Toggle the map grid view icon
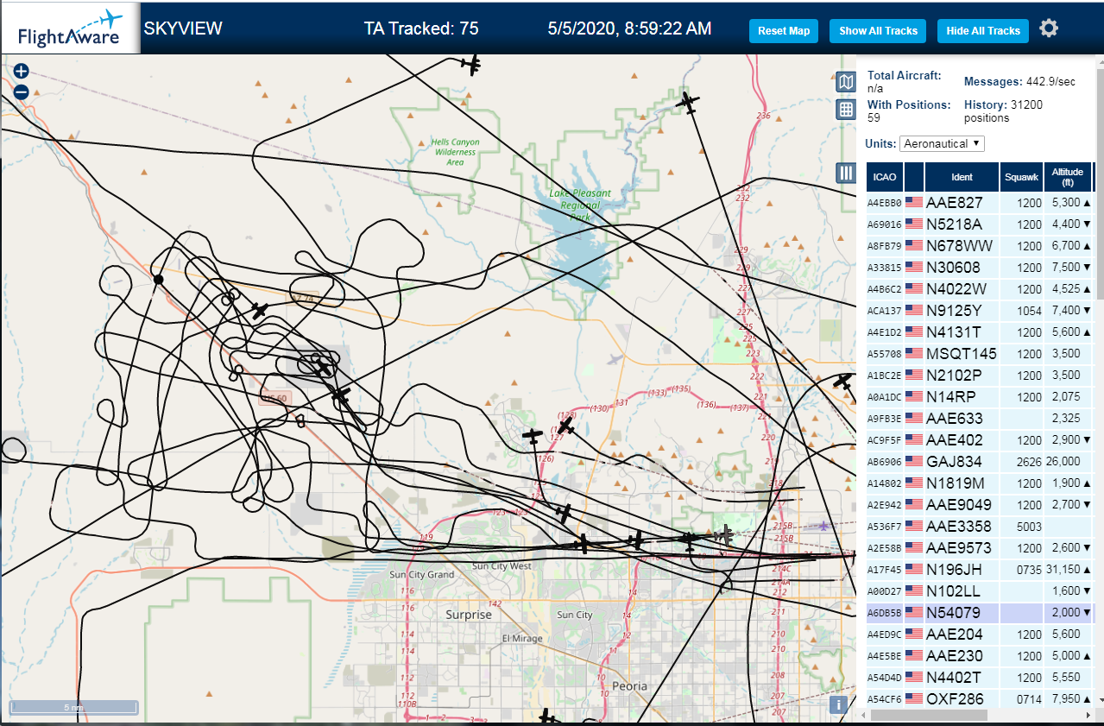Image resolution: width=1104 pixels, height=726 pixels. click(846, 110)
